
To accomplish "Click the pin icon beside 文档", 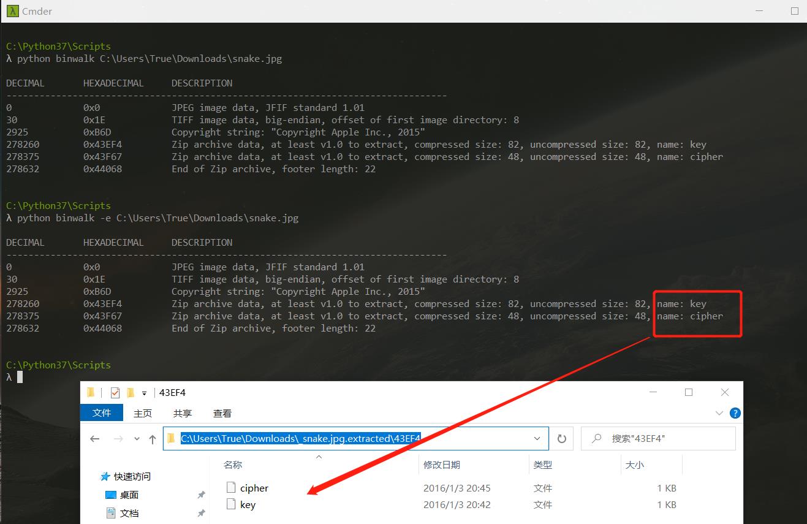I will 201,513.
